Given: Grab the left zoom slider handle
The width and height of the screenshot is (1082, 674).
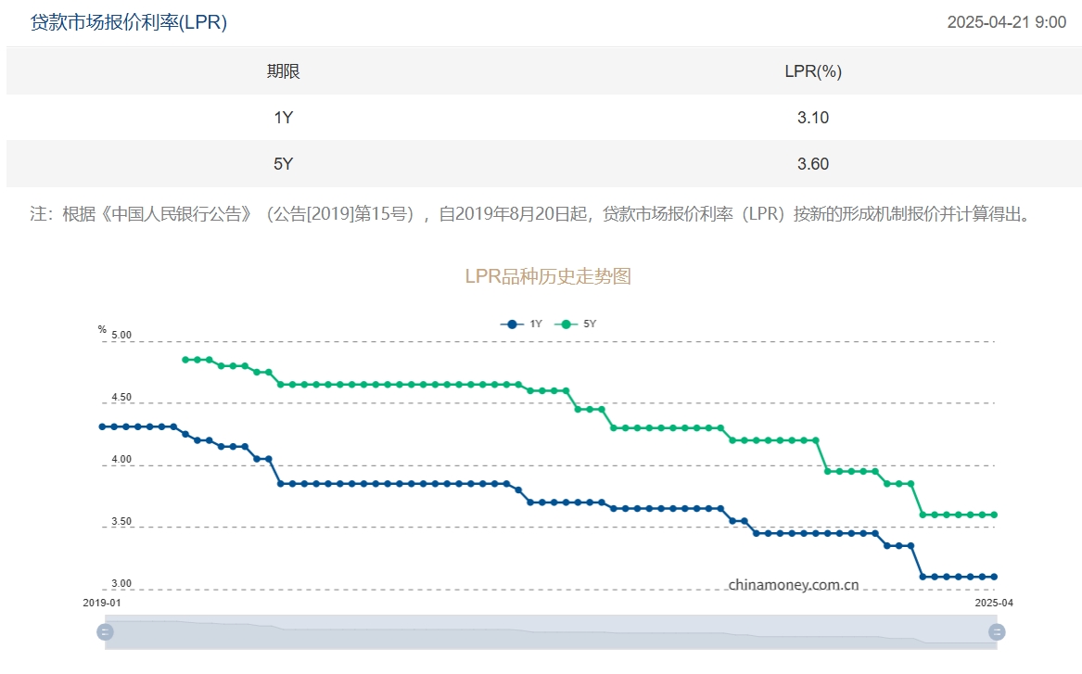Looking at the screenshot, I should (x=105, y=632).
